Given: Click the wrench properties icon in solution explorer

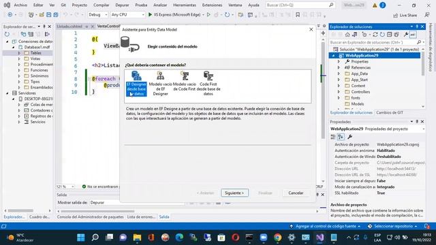Looking at the screenshot, I should [406, 35].
